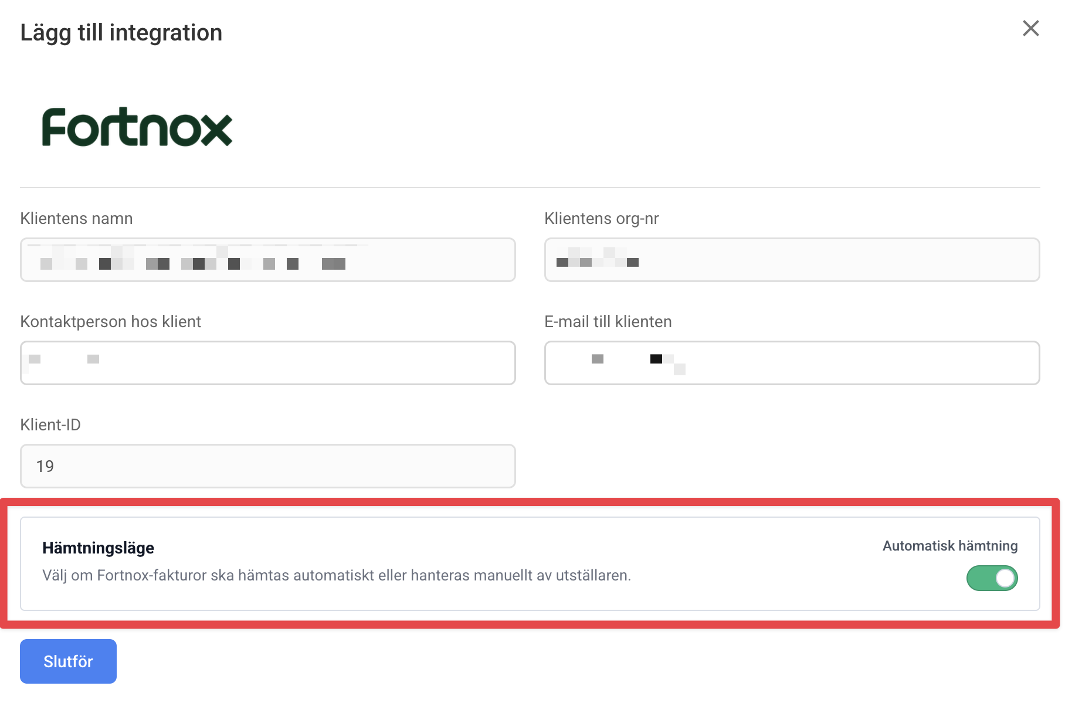The height and width of the screenshot is (720, 1065).
Task: Click the 'Klientens org-nr' label
Action: 602,219
